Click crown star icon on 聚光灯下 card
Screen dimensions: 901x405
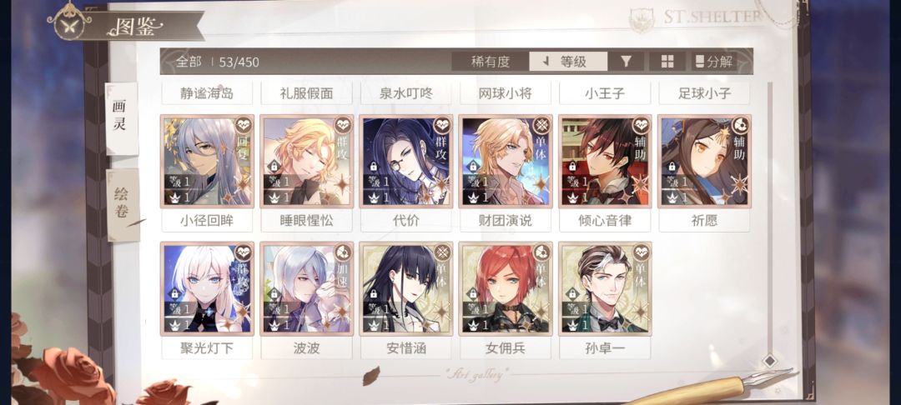coord(174,325)
